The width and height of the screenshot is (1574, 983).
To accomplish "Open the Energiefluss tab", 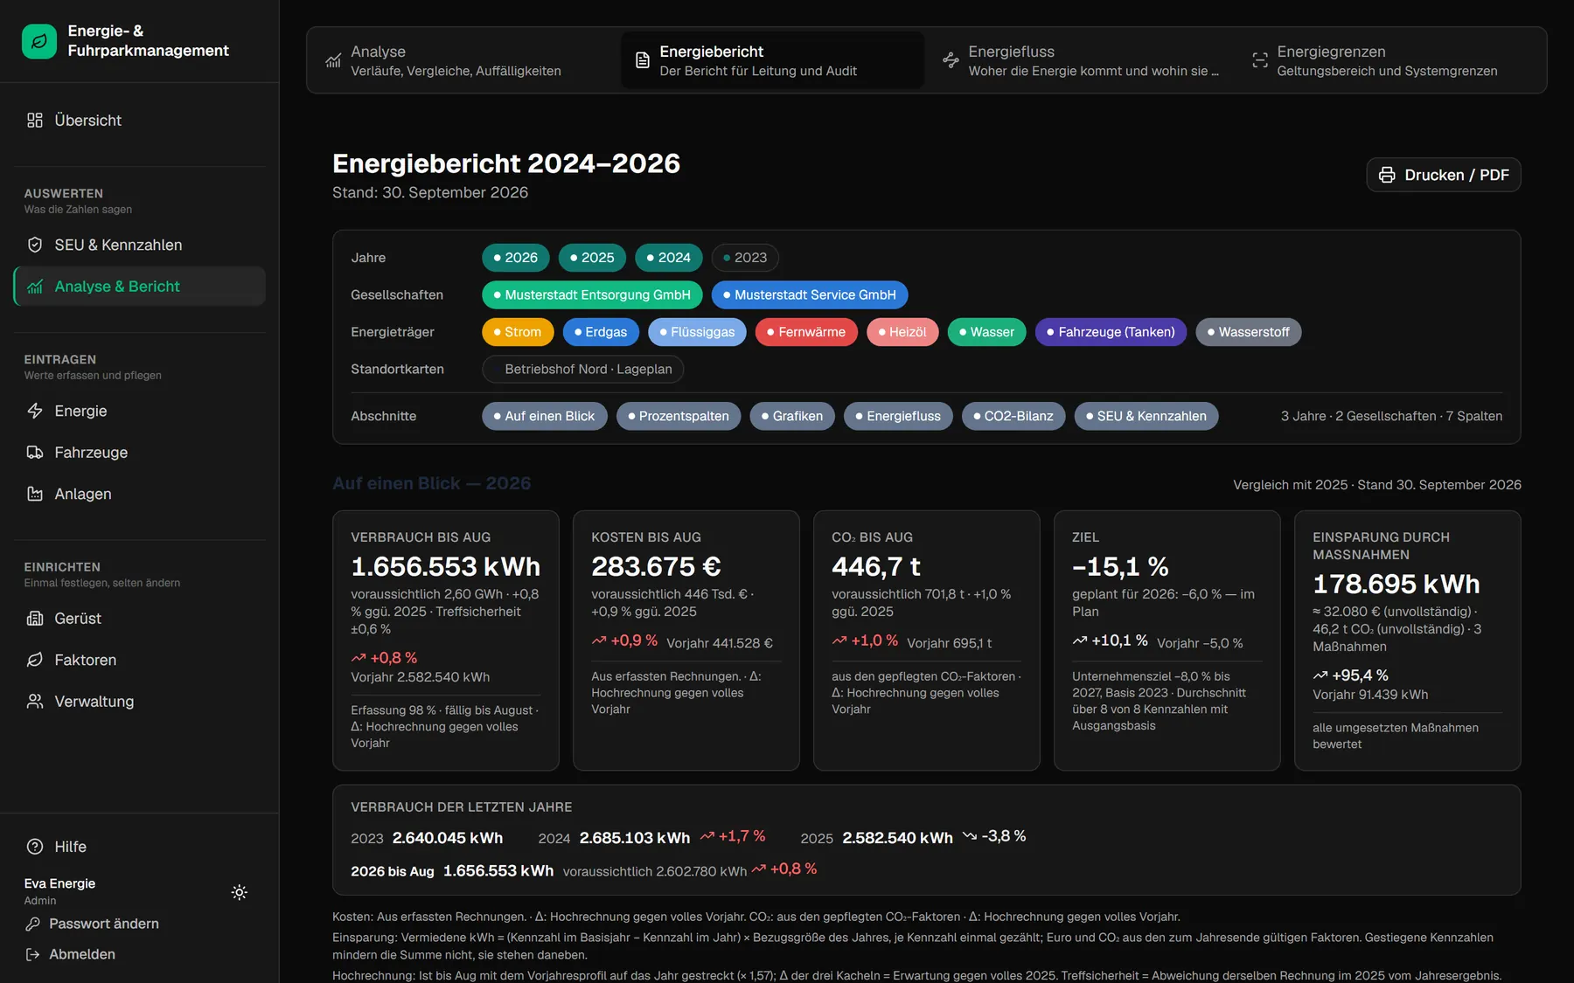I will [x=1081, y=60].
